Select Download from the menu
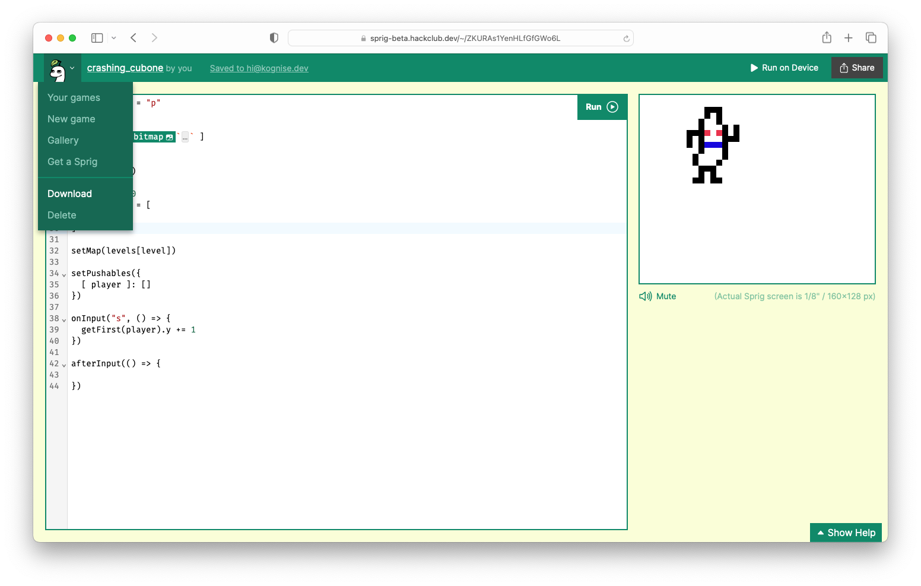 69,194
